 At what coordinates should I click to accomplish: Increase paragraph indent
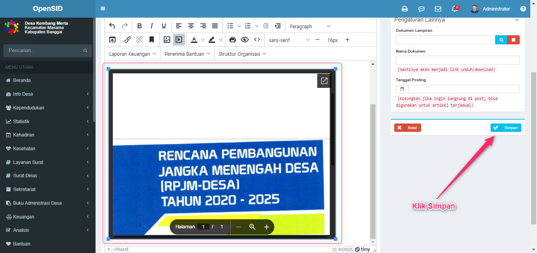[x=278, y=26]
